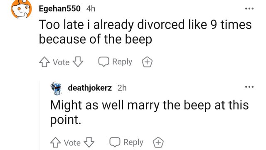Click speech bubble icon under Egehan550's comment
266x150 pixels.
(x=103, y=62)
